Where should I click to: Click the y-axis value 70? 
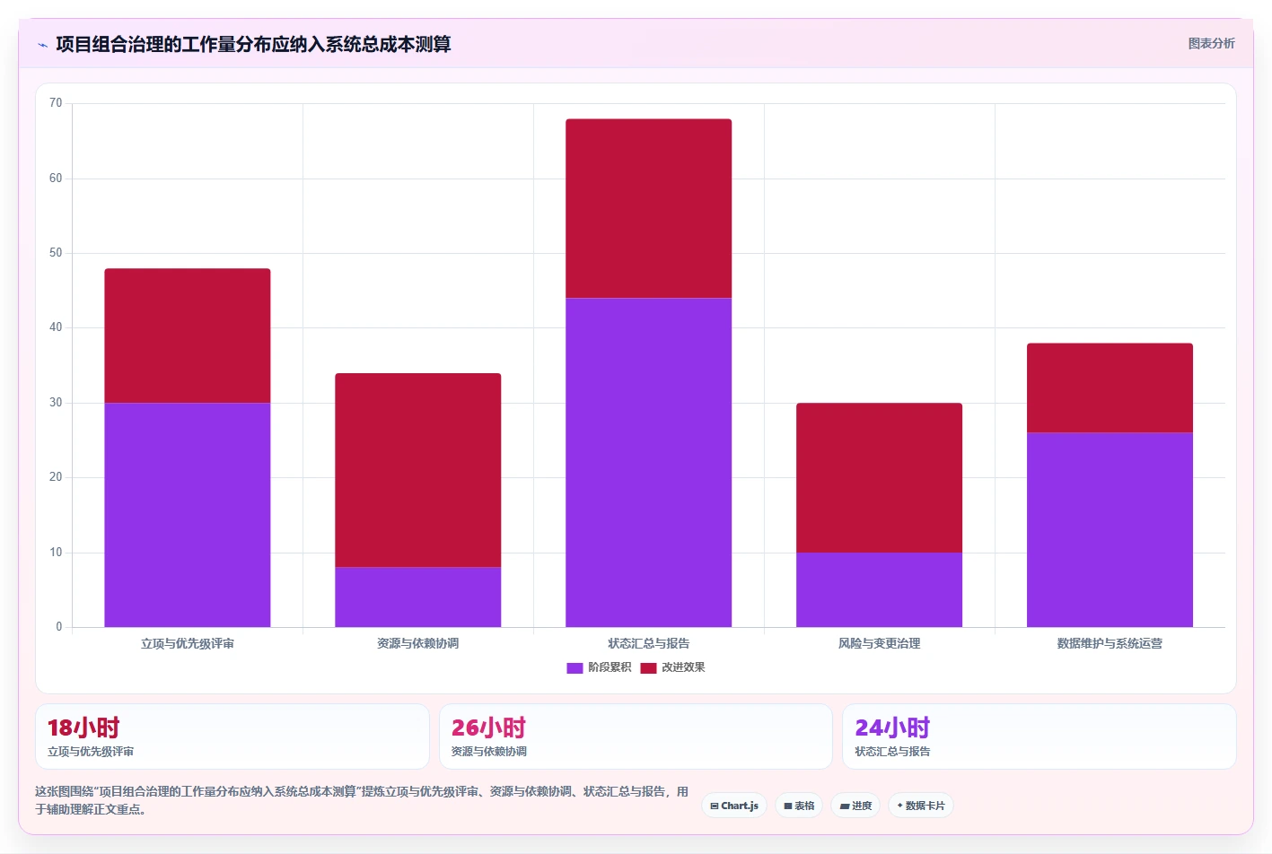56,103
